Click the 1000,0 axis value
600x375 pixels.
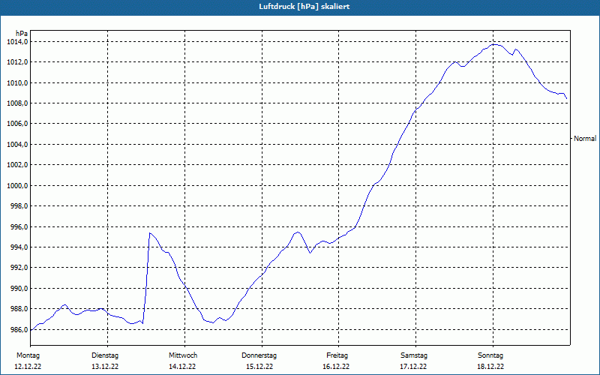click(x=17, y=186)
